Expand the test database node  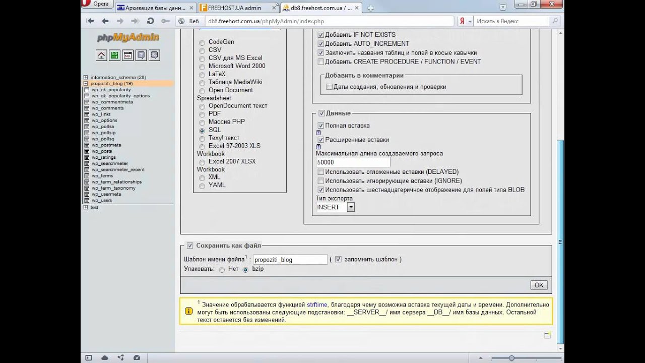86,207
